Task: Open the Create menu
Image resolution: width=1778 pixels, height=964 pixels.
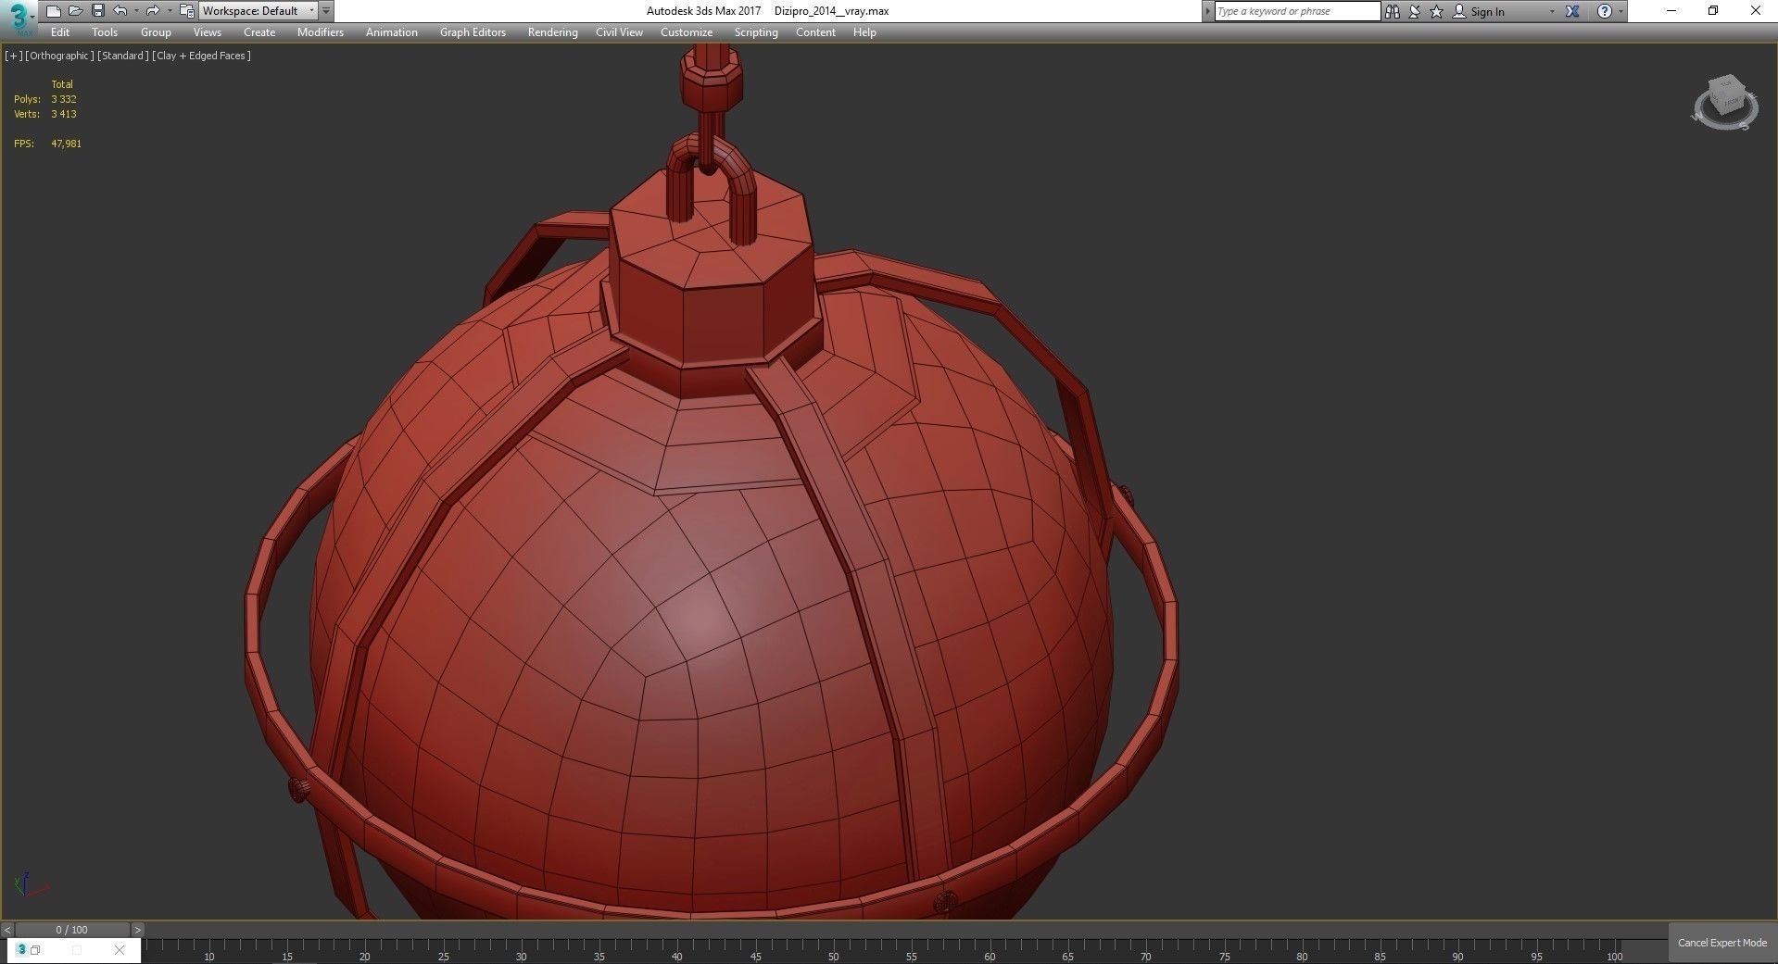Action: pos(259,32)
